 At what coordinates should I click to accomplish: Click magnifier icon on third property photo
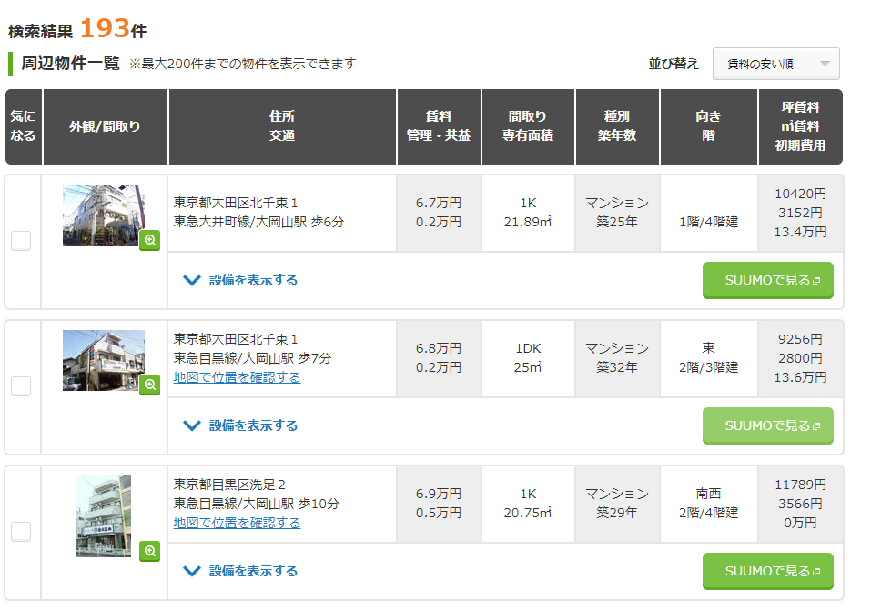pyautogui.click(x=150, y=551)
